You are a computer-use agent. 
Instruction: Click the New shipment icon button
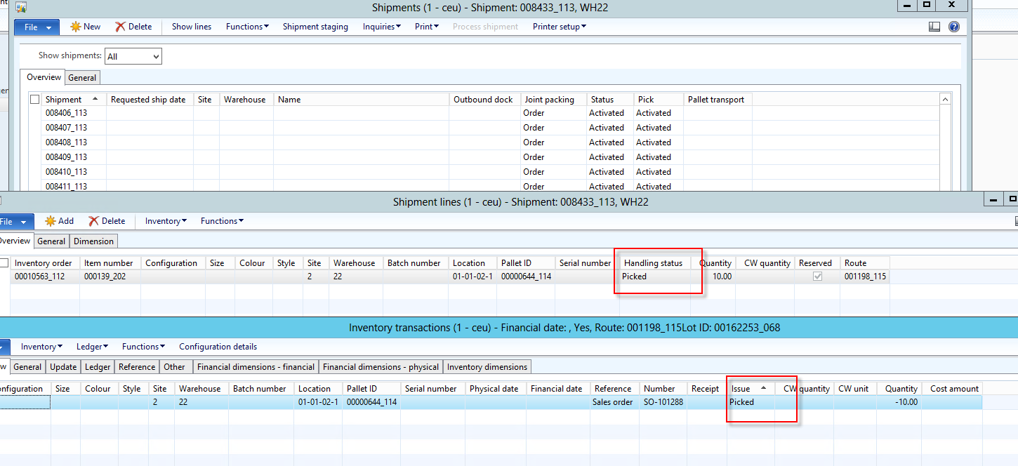point(75,27)
